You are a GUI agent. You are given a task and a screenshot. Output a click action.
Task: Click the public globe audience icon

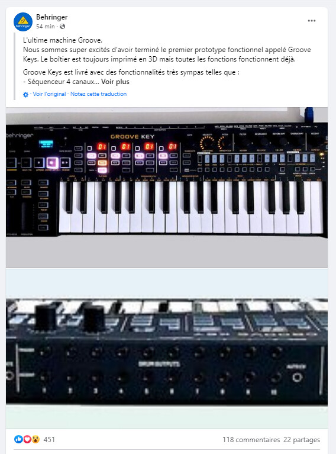click(x=62, y=27)
